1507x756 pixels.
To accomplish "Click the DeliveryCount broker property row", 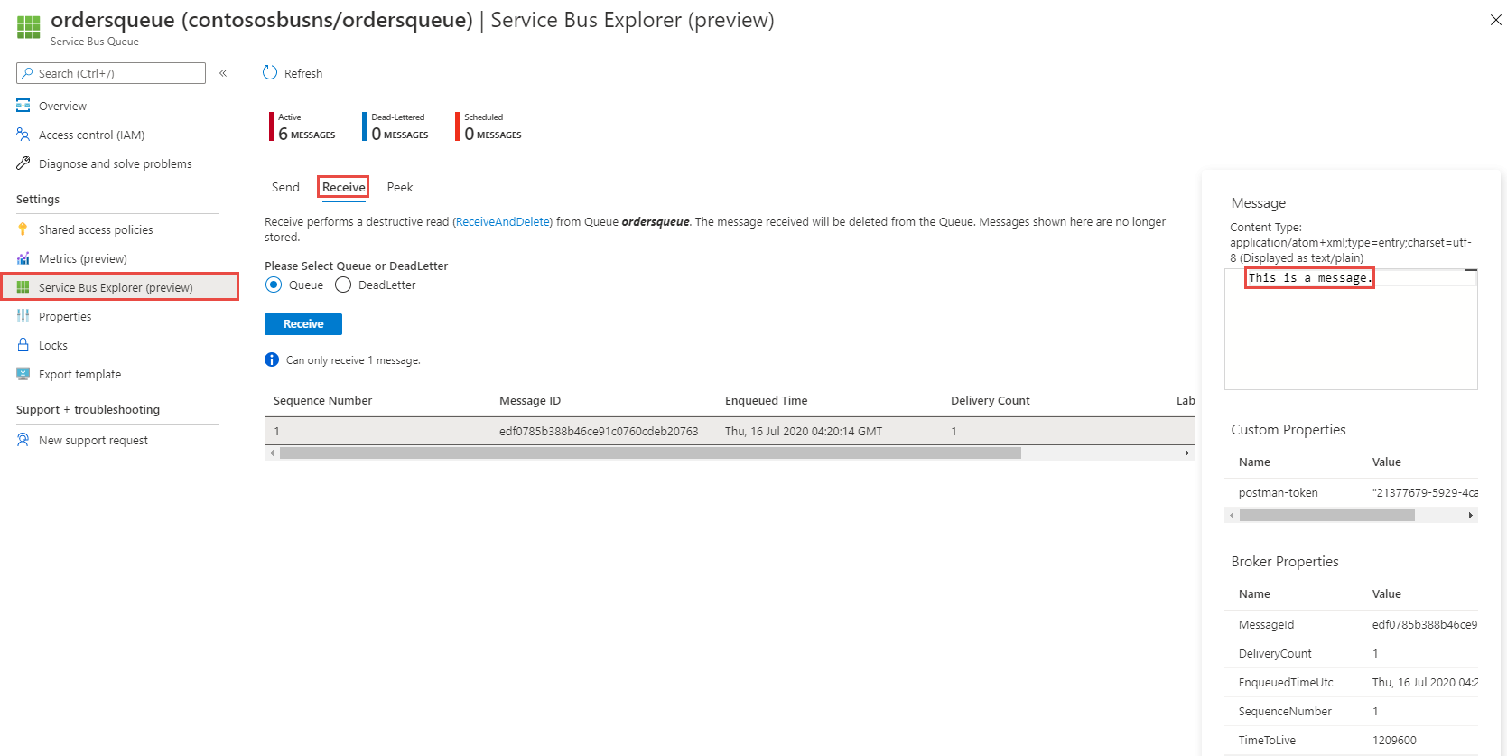I will click(1352, 654).
